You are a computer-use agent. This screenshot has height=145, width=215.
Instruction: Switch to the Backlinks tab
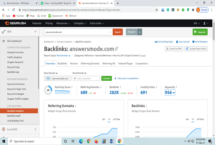[x=63, y=63]
